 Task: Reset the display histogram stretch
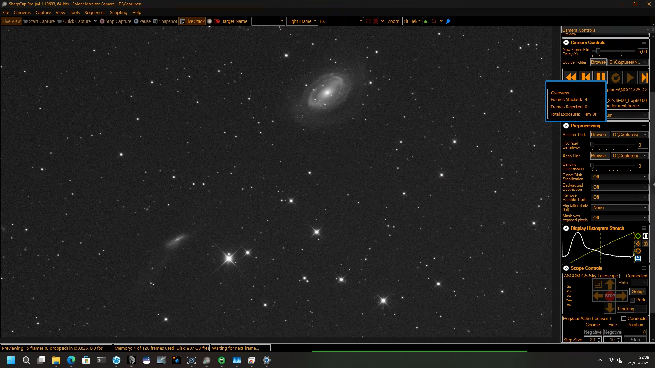(x=638, y=251)
